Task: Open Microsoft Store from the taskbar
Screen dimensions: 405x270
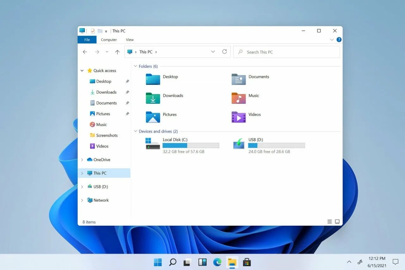Action: pyautogui.click(x=247, y=262)
